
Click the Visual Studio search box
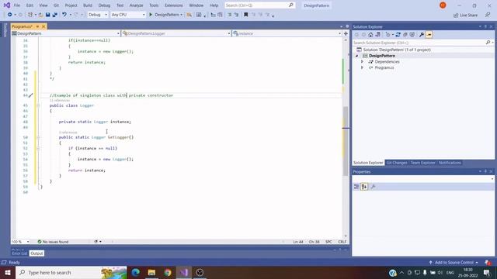pos(260,5)
